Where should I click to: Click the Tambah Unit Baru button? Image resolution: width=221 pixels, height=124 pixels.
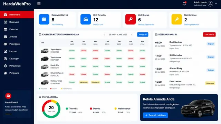click(x=155, y=115)
